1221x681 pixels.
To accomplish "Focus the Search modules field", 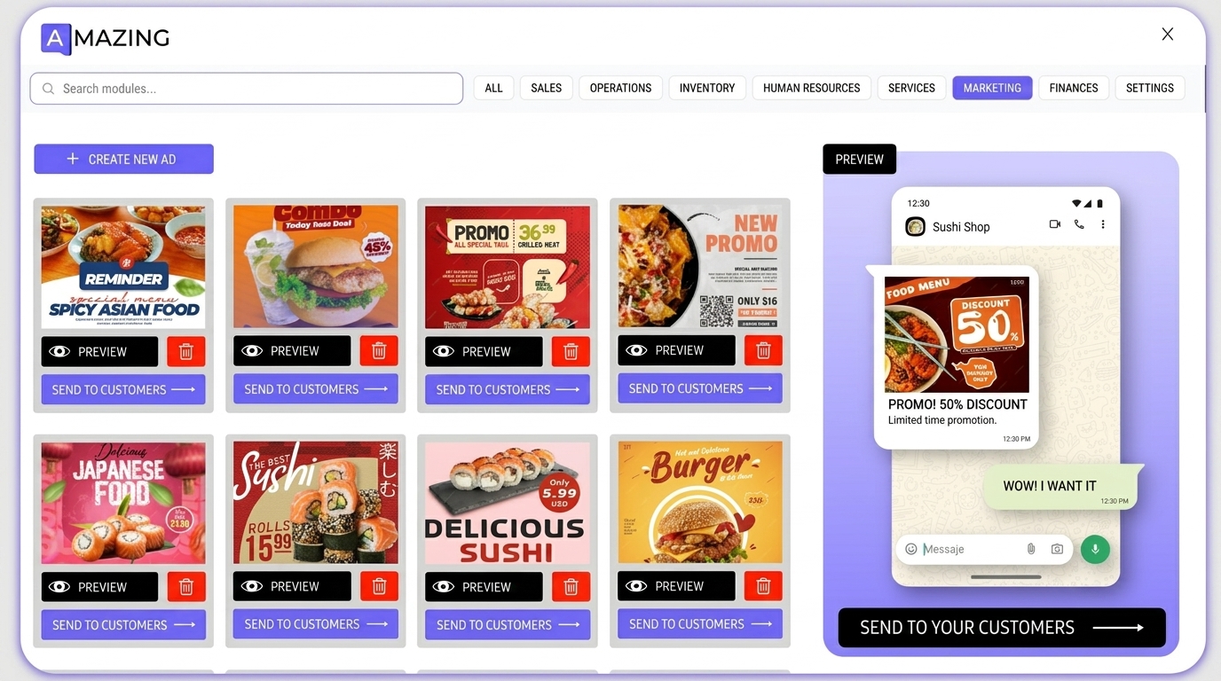I will (247, 89).
